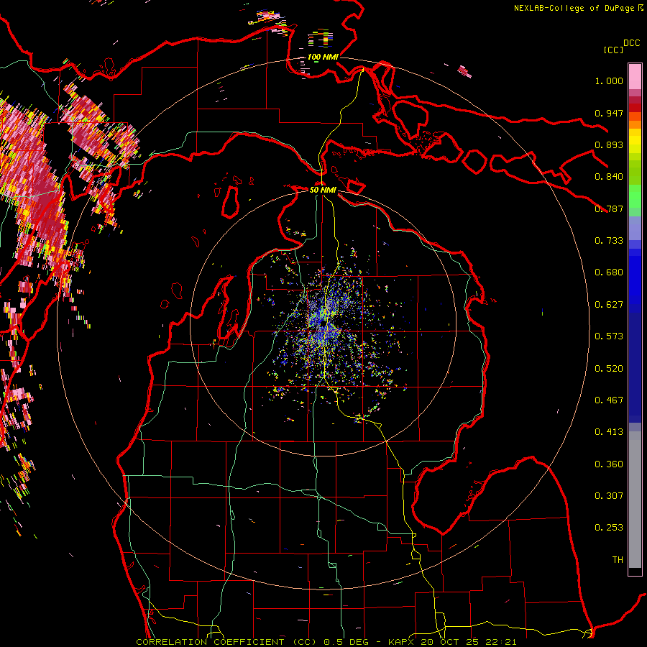The image size is (647, 647).
Task: Click the [CC] units label
Action: 613,50
